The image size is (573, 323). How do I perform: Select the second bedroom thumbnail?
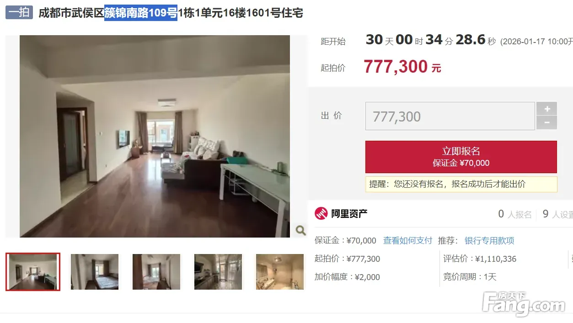[95, 272]
